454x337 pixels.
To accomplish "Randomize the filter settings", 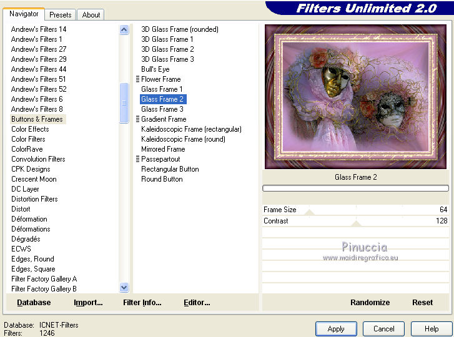I will pos(370,303).
